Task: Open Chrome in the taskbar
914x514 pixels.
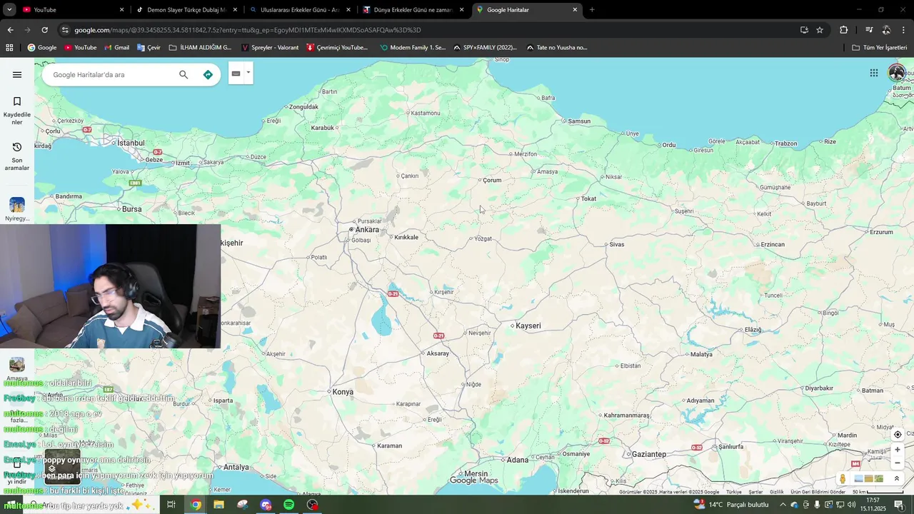Action: (x=196, y=505)
